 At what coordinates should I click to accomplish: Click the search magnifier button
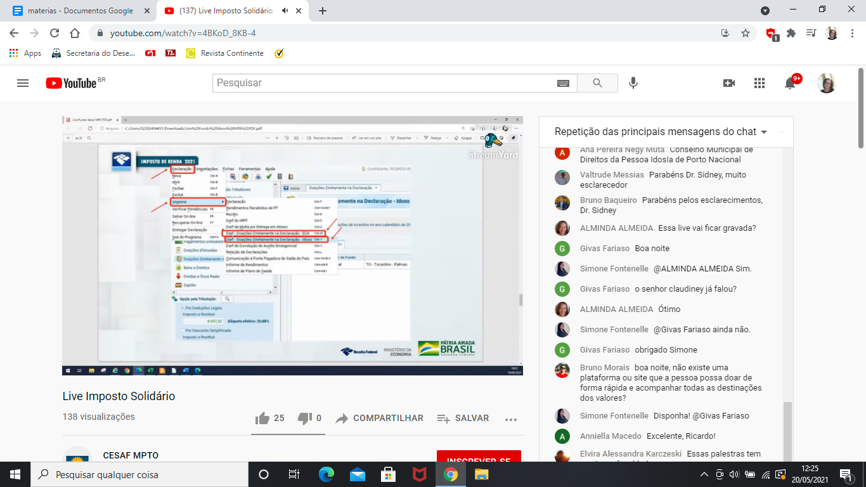pyautogui.click(x=597, y=83)
